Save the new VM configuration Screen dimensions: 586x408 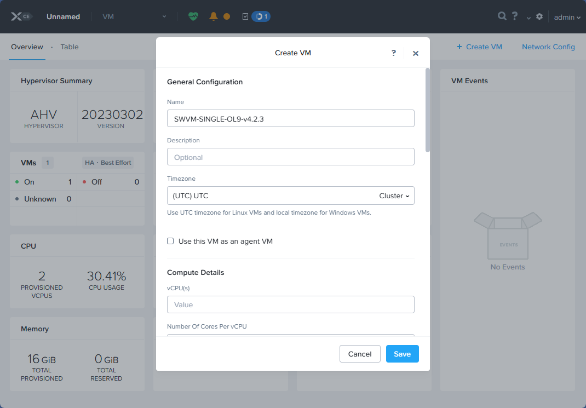[x=402, y=354]
